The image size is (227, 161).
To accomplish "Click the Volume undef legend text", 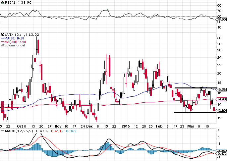I will 13,46.
